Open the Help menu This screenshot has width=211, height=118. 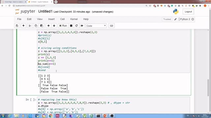(x=86, y=19)
